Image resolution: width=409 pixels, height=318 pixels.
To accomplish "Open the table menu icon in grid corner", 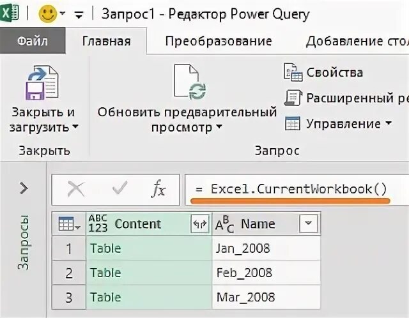I will tap(69, 224).
